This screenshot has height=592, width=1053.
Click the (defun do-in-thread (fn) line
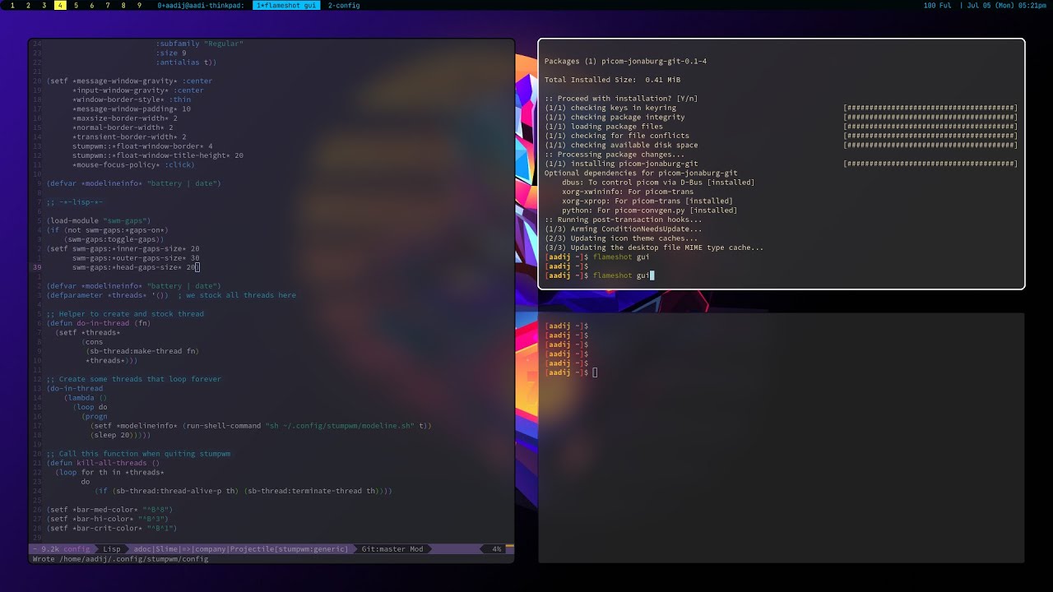tap(99, 323)
